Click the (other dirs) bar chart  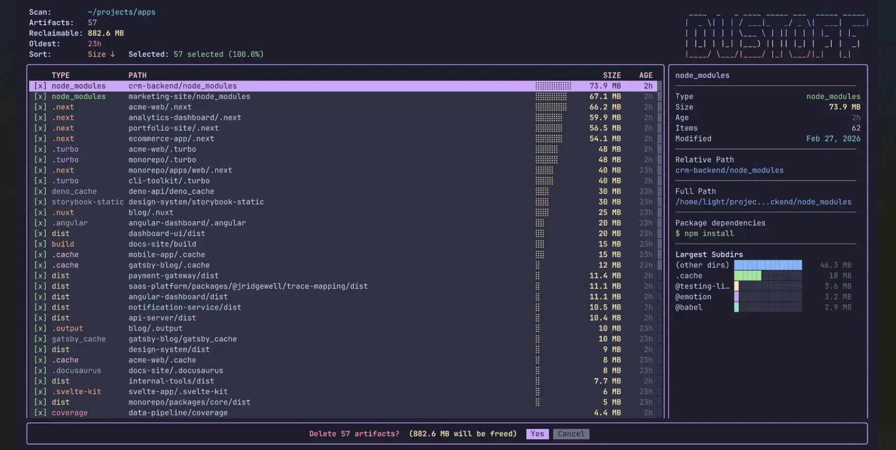pos(767,265)
